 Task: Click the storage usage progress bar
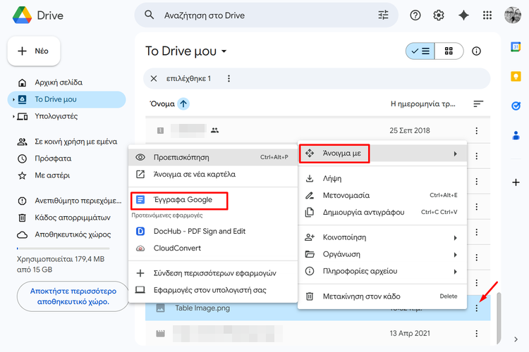click(x=63, y=249)
